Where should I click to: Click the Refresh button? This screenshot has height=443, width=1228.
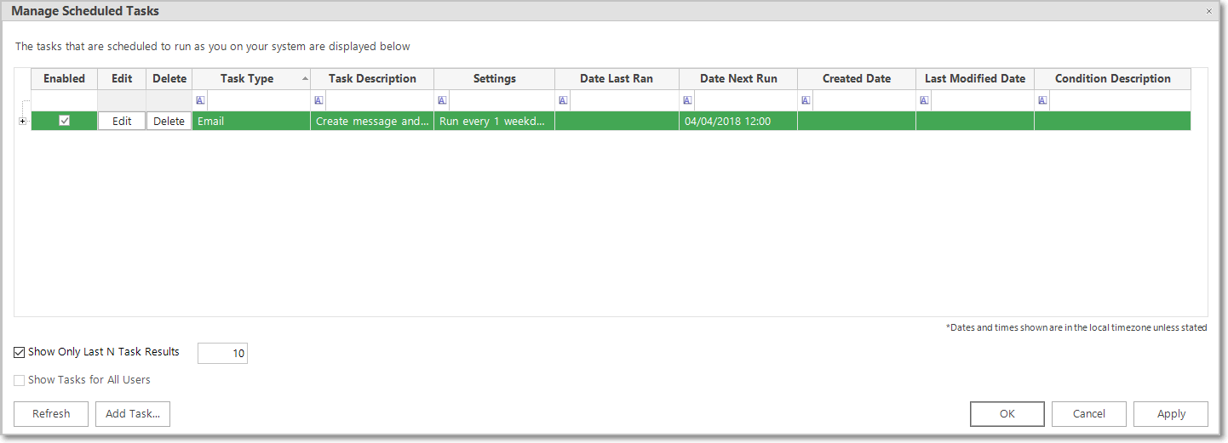pyautogui.click(x=51, y=414)
